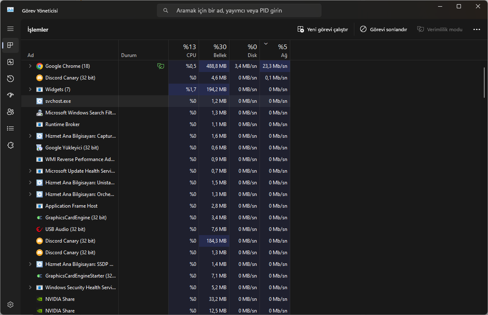
Task: Click the vertical scrollbar thumb
Action: click(x=484, y=83)
